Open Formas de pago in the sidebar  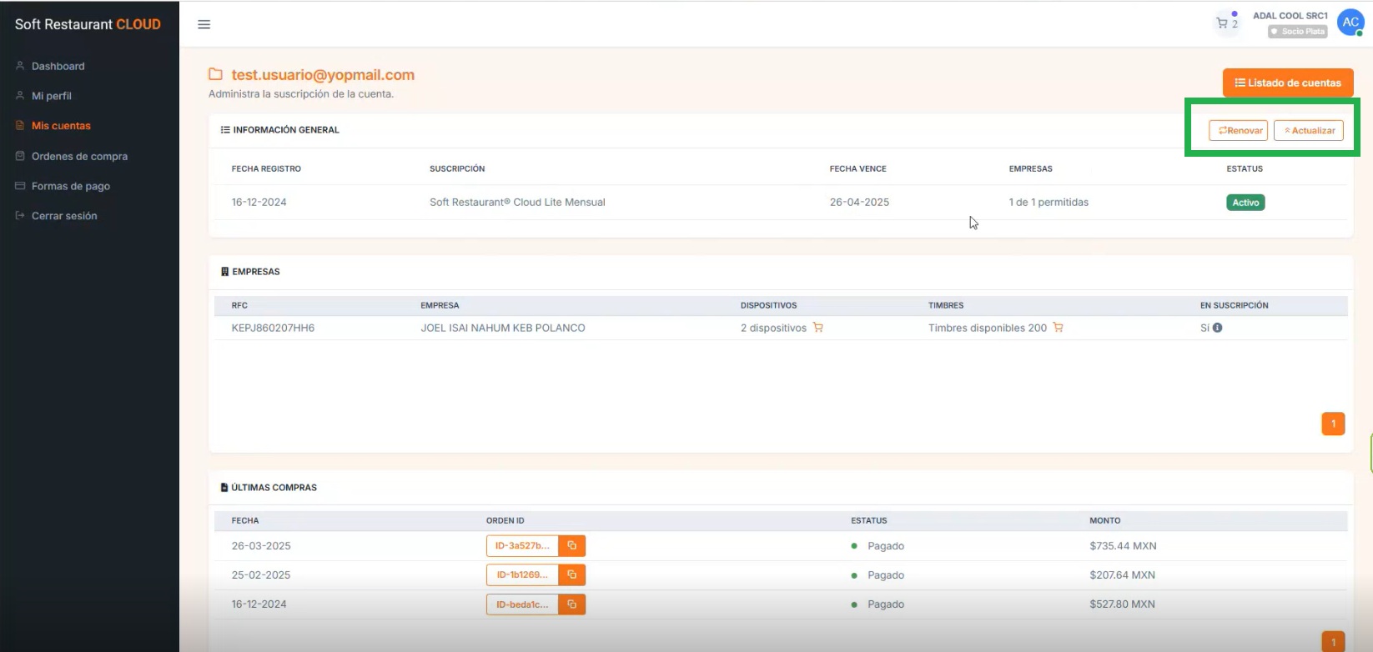pyautogui.click(x=71, y=186)
